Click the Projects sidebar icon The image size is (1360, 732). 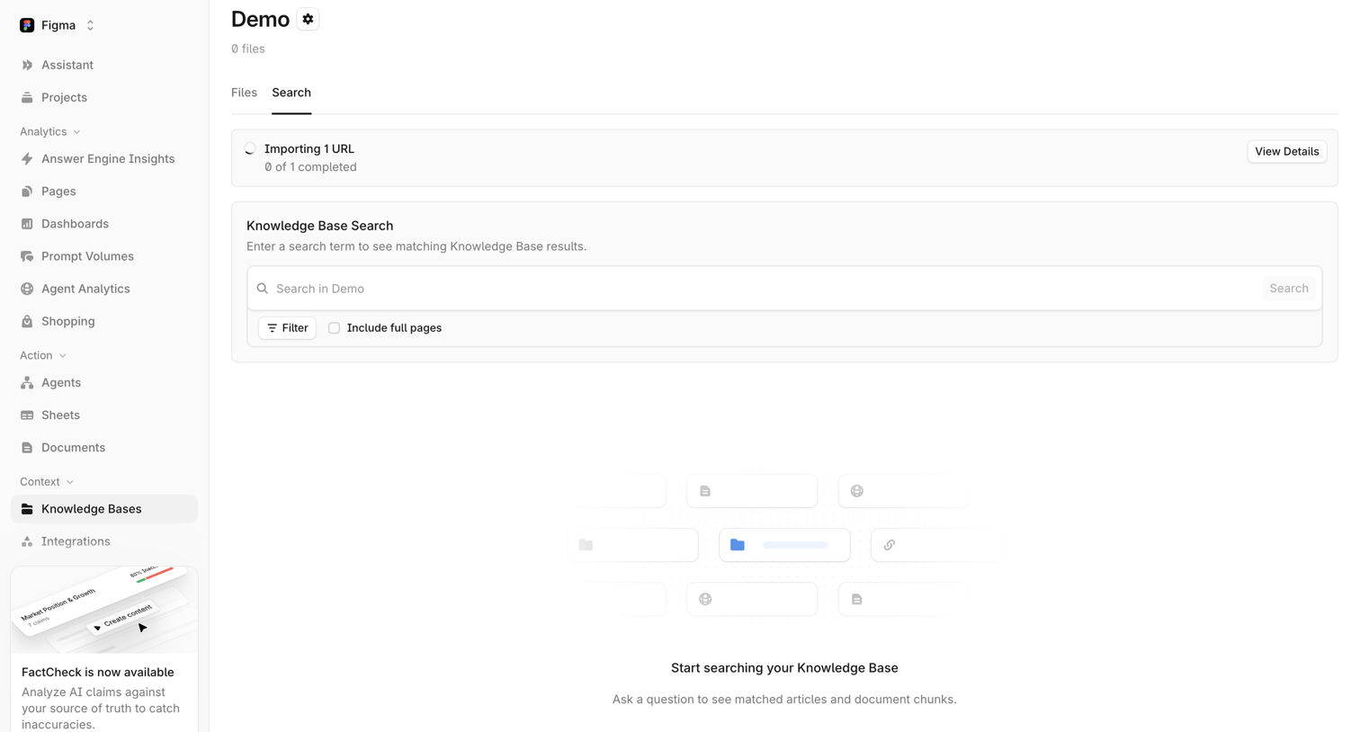(27, 97)
